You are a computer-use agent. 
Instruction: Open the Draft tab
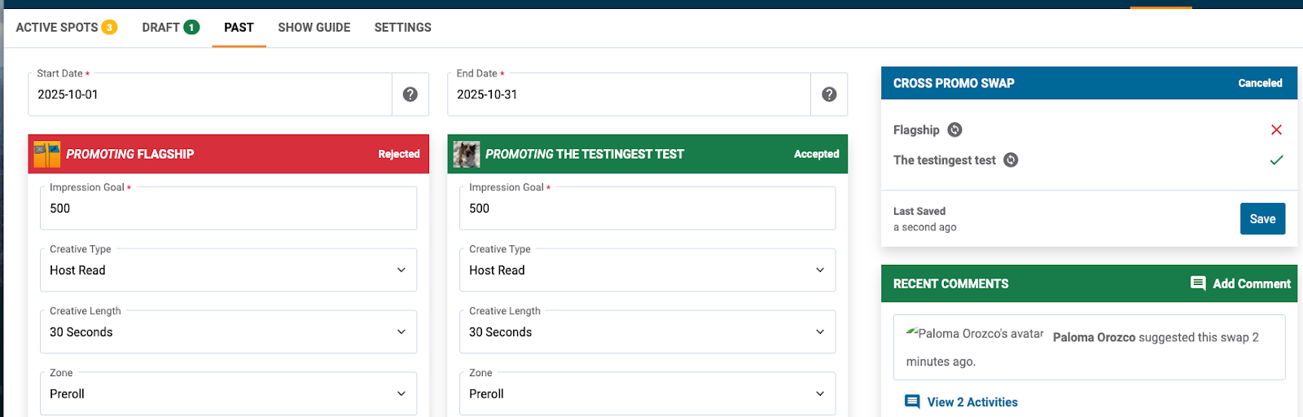point(170,28)
